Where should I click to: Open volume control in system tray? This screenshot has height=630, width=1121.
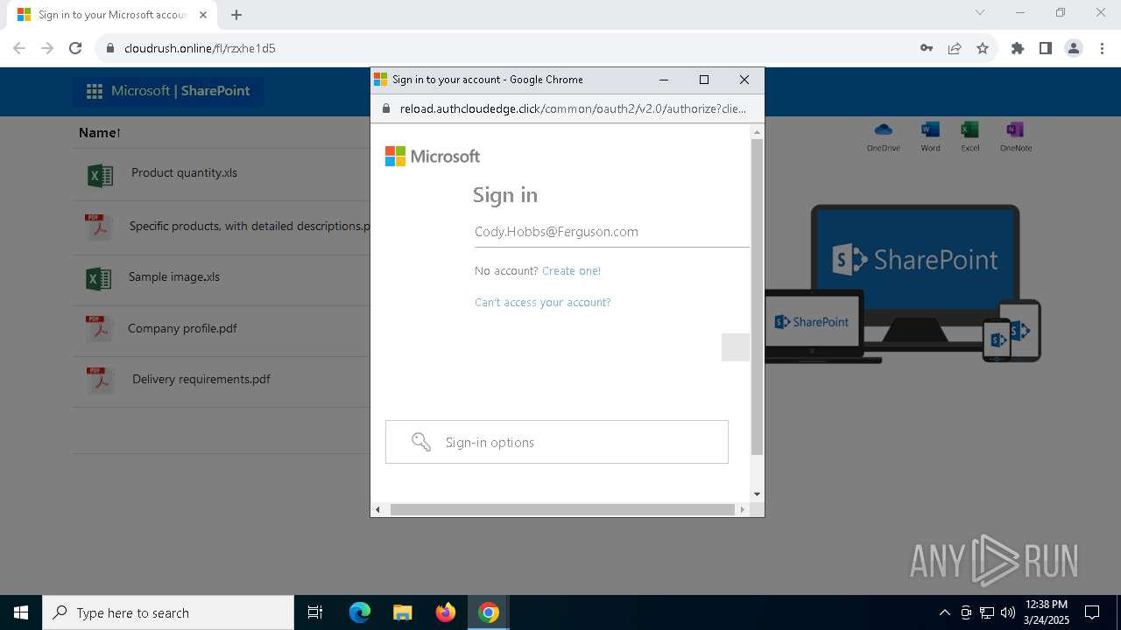click(x=1008, y=612)
